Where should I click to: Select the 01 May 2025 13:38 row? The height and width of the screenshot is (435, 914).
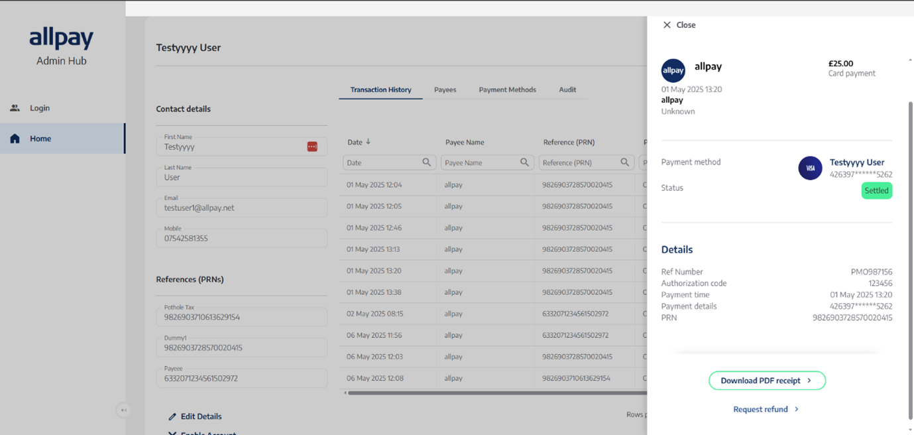(494, 292)
